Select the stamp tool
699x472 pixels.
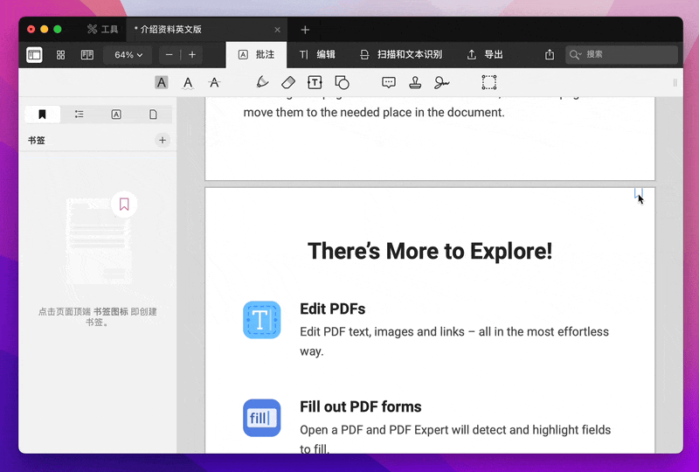(416, 82)
